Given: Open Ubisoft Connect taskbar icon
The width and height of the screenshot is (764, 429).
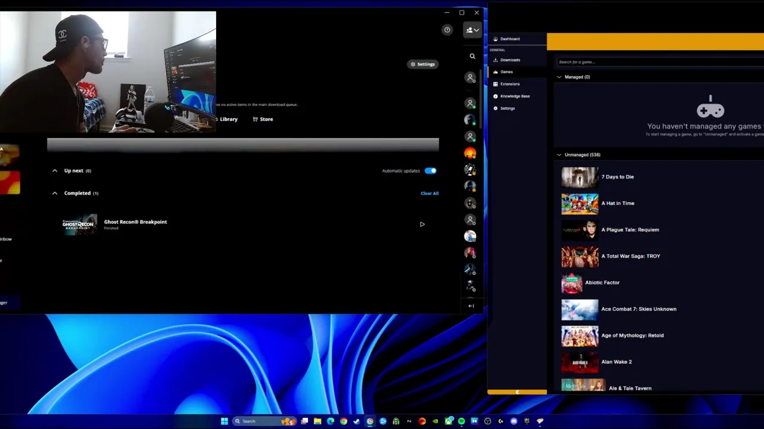Looking at the screenshot, I should [369, 421].
